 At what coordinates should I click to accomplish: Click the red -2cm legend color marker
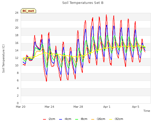(44, 119)
